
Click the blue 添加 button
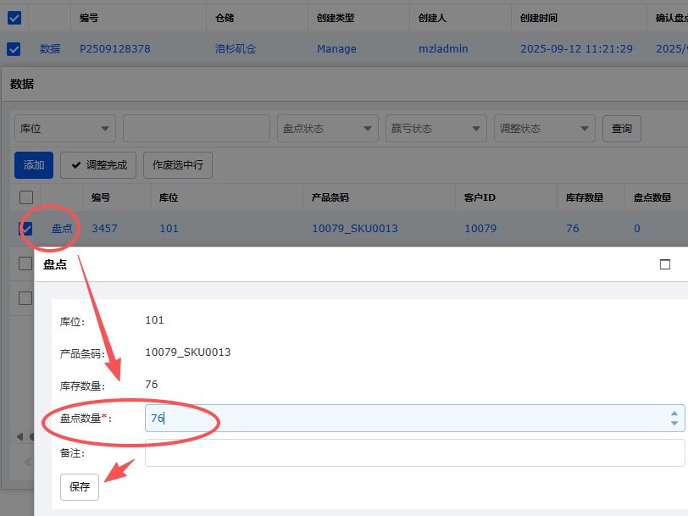coord(34,165)
